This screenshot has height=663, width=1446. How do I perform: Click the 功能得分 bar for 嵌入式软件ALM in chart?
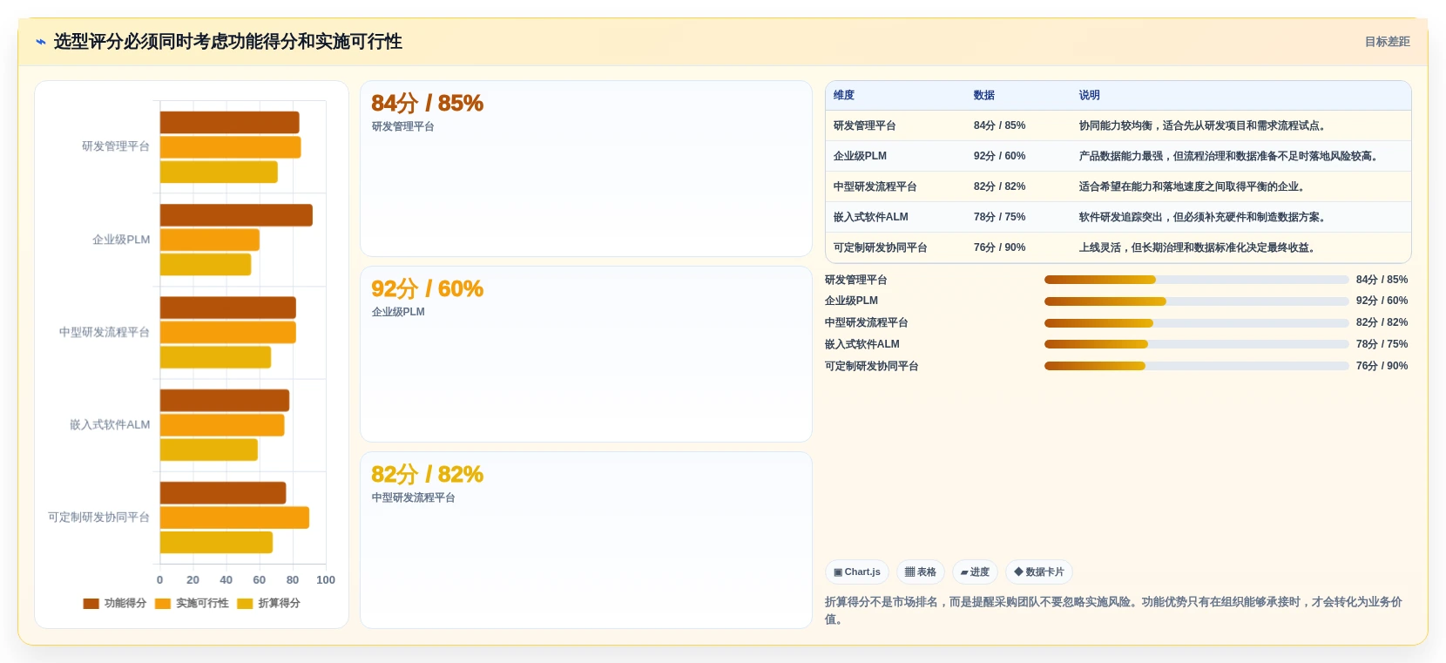pyautogui.click(x=225, y=401)
